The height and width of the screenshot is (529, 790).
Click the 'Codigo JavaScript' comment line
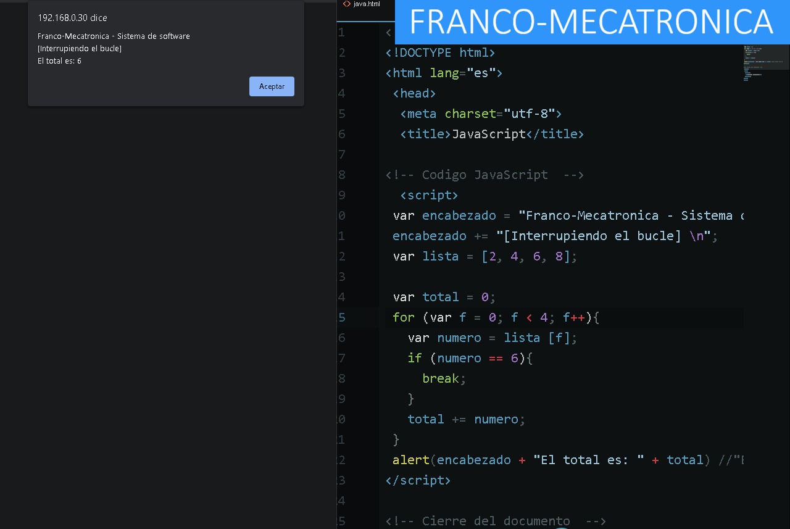[x=484, y=175]
